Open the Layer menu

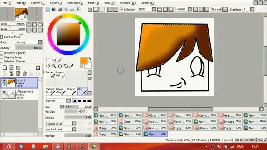(x=56, y=3)
